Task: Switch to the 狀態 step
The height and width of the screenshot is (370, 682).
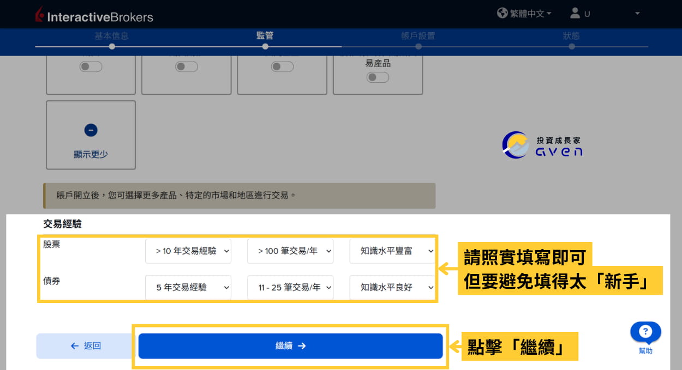Action: pos(571,36)
